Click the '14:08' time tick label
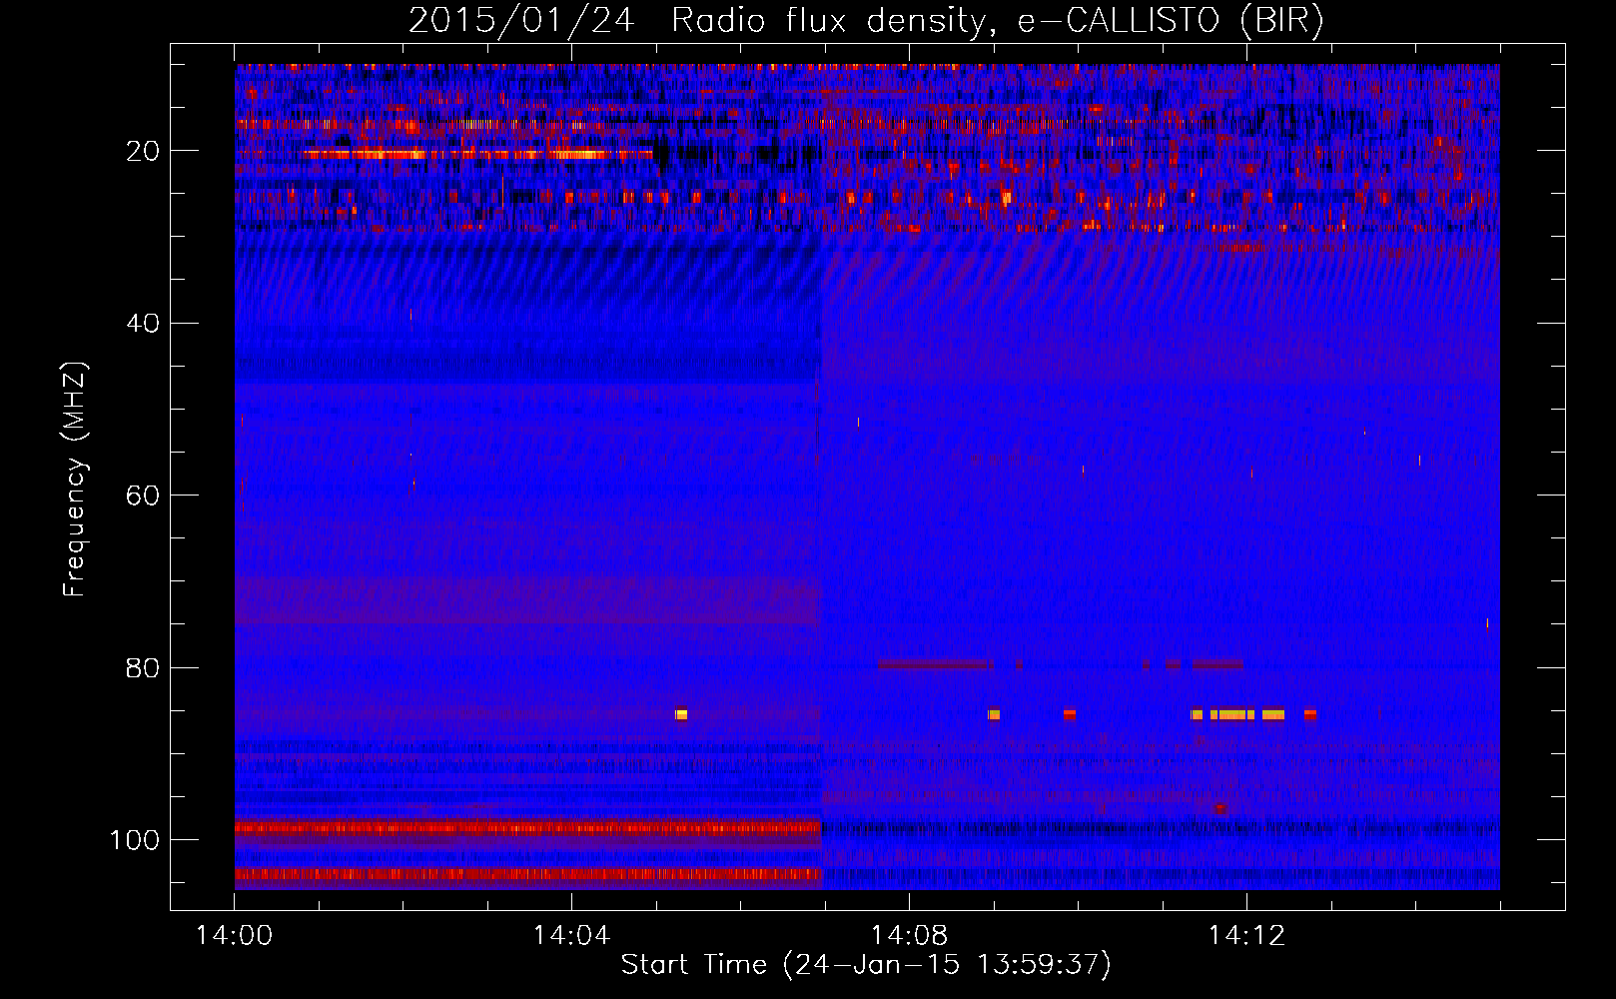 point(909,936)
